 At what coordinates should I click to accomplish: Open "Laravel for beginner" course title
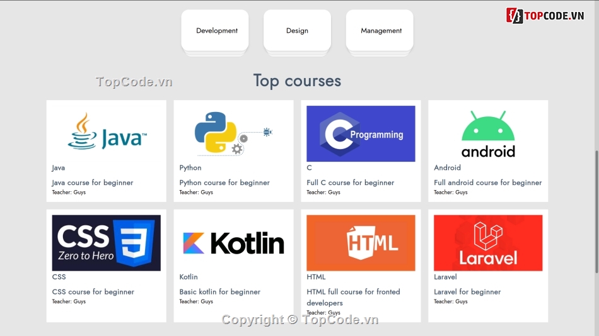tap(467, 292)
